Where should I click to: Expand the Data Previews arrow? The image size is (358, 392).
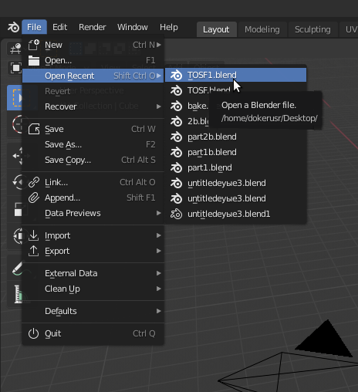[x=159, y=213]
